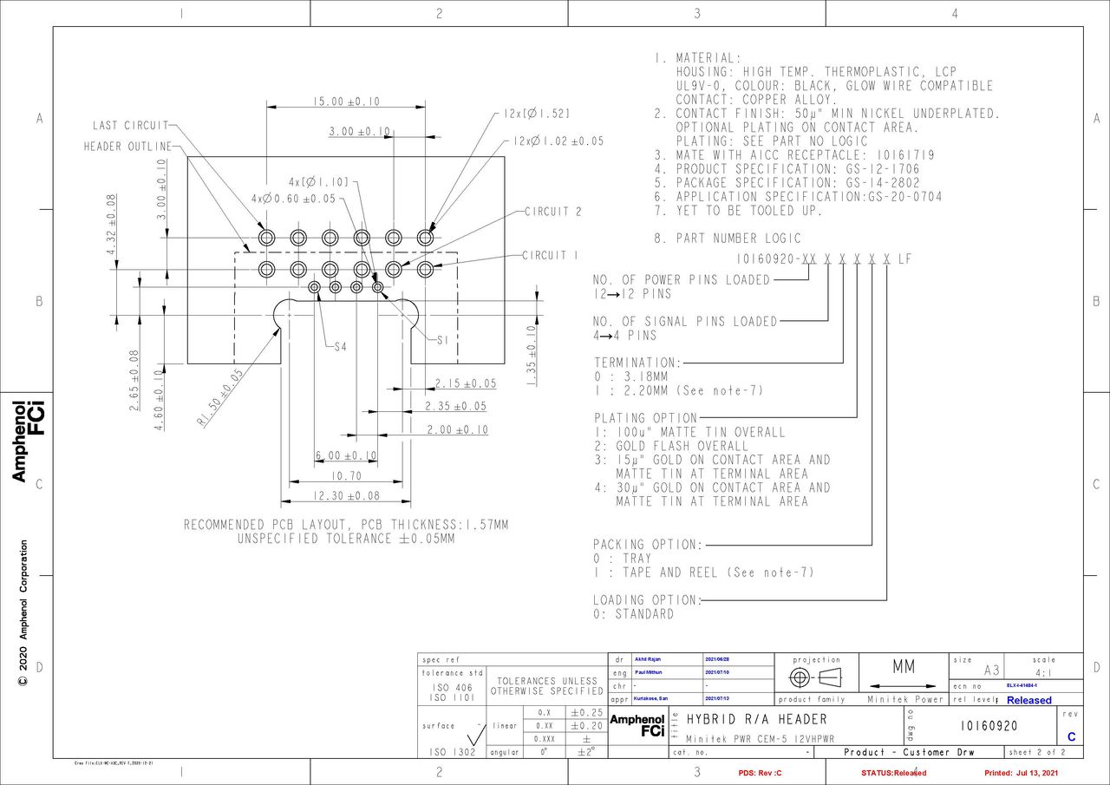Click the '4xØ0.60 ±0.05' hole callout

293,199
